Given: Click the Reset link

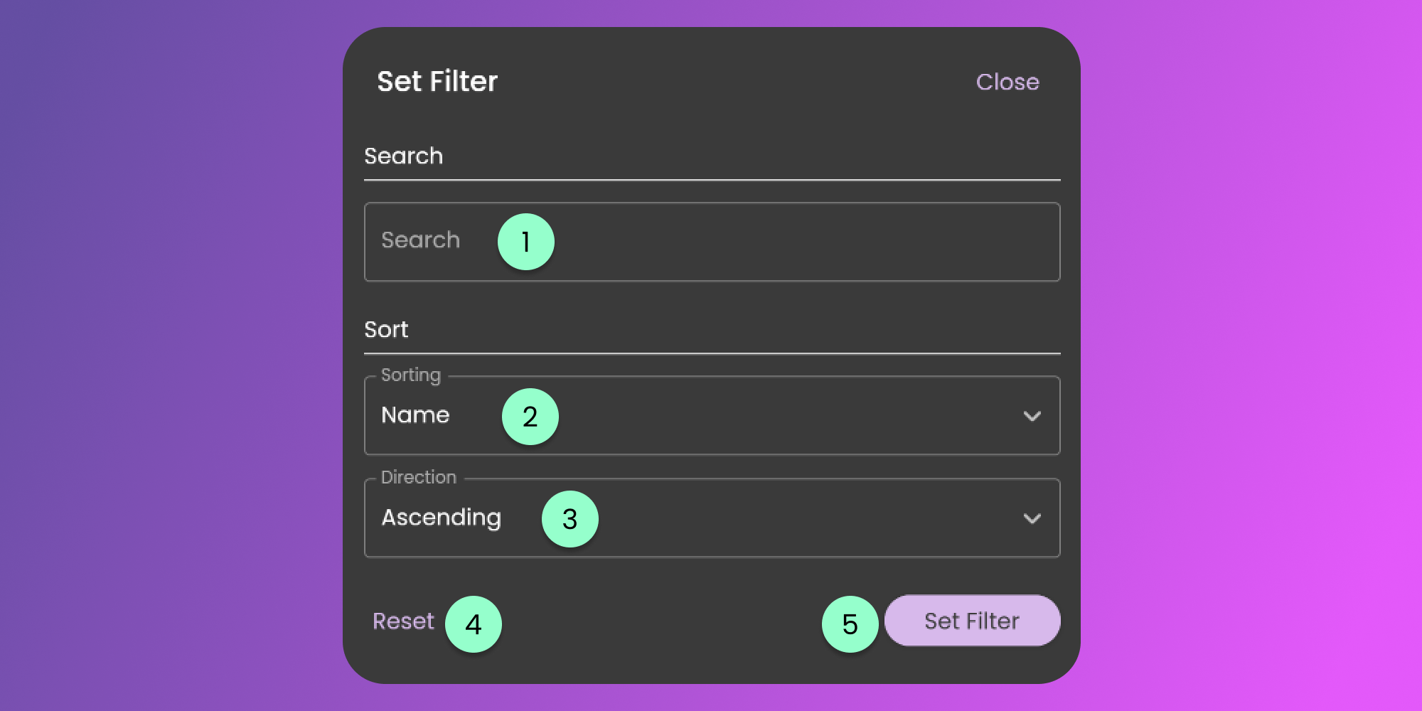Looking at the screenshot, I should (403, 621).
